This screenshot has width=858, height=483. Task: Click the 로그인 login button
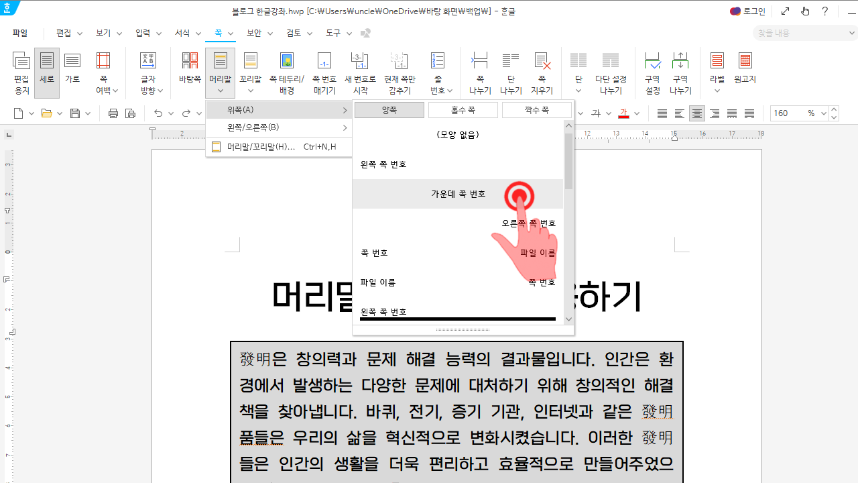tap(748, 11)
